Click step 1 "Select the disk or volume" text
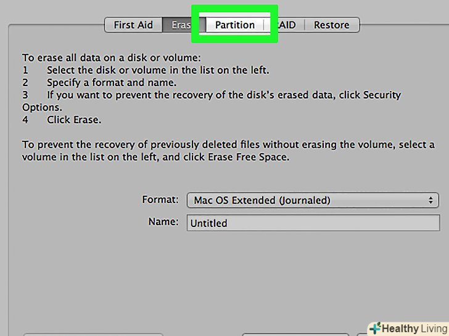Viewport: 449px width, 336px height. point(146,71)
